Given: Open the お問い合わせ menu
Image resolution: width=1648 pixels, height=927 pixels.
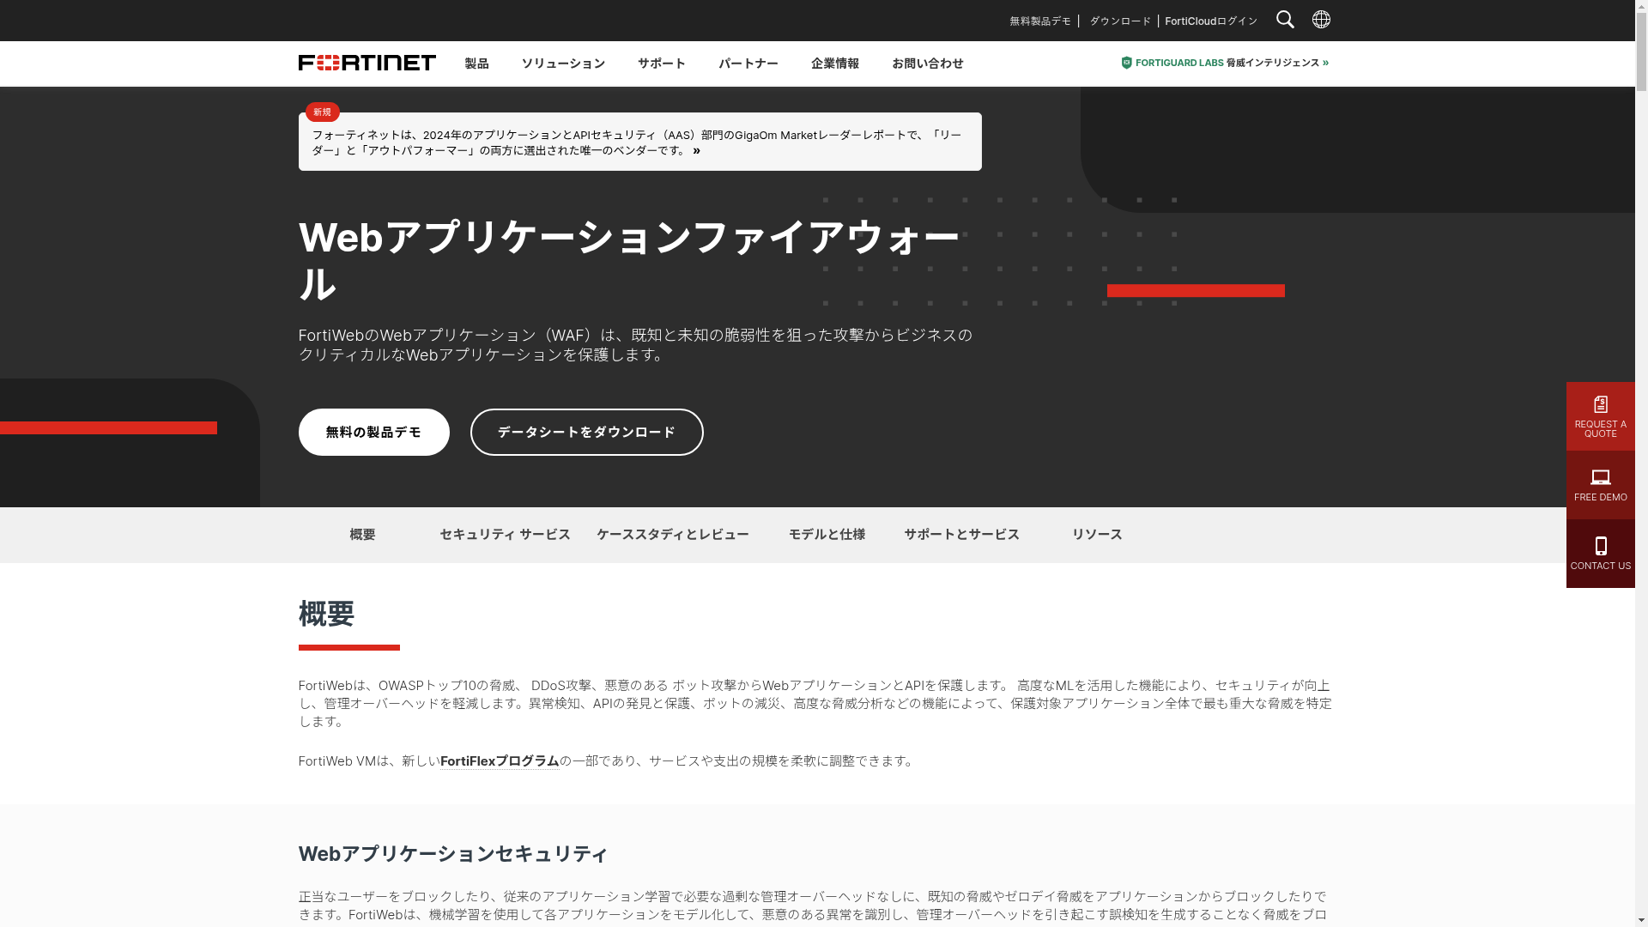Looking at the screenshot, I should point(928,64).
